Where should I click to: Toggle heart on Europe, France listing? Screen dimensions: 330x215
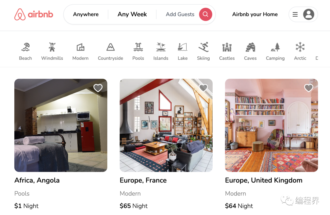click(203, 88)
